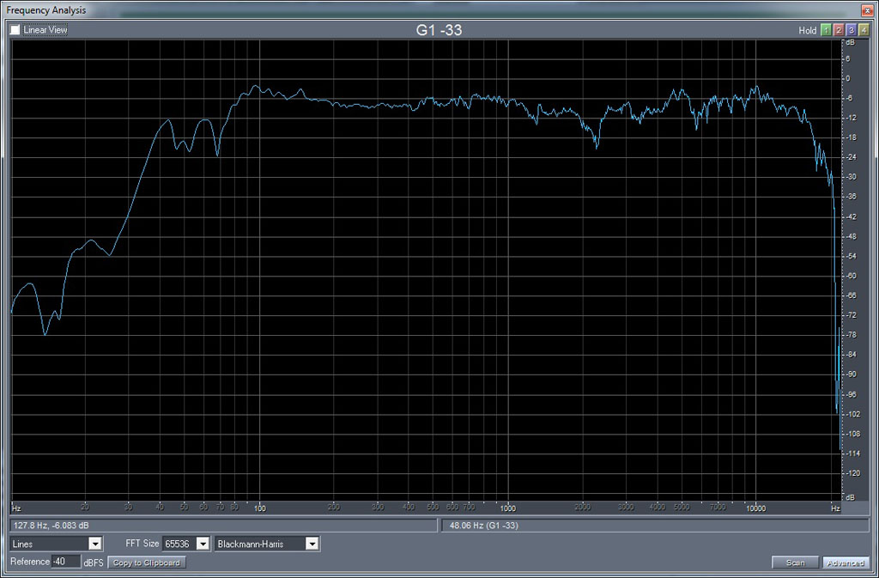Click the 100 mark on frequency axis
This screenshot has height=578, width=879.
[x=259, y=508]
